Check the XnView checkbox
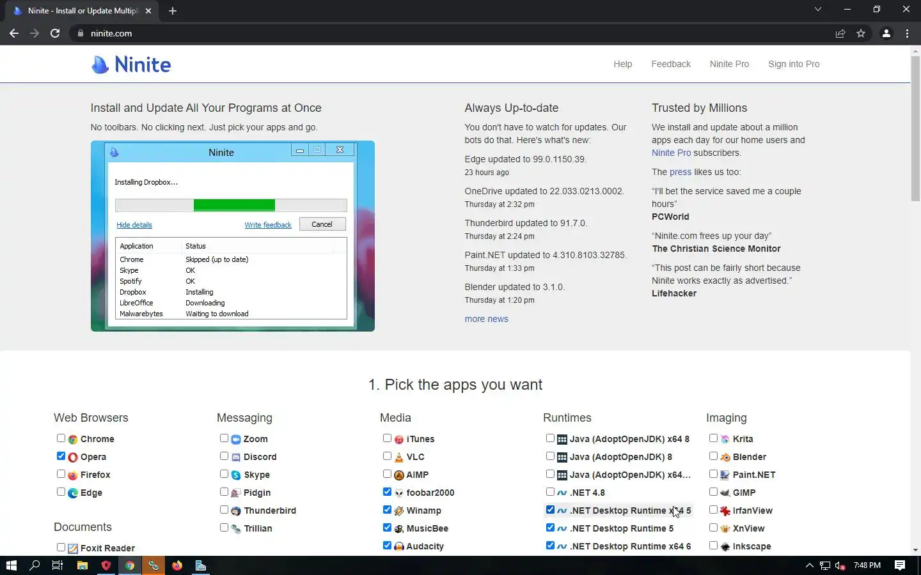921x575 pixels. [713, 528]
